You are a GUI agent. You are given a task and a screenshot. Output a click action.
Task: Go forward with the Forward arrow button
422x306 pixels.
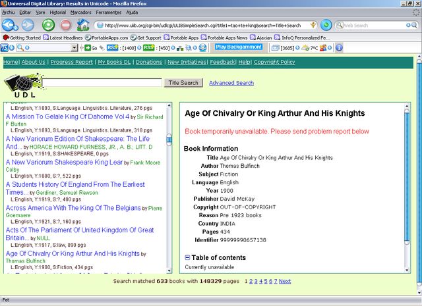[x=28, y=25]
